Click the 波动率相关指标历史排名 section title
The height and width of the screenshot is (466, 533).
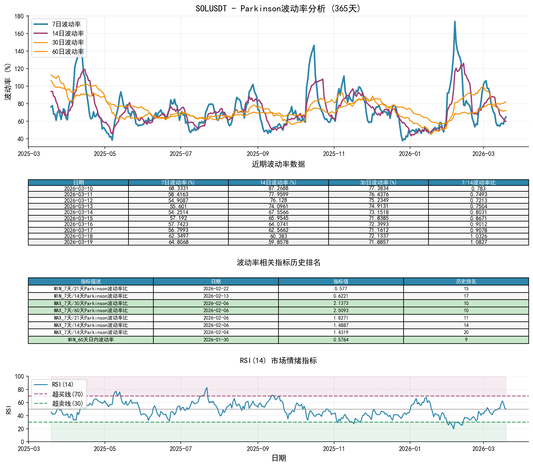[278, 262]
